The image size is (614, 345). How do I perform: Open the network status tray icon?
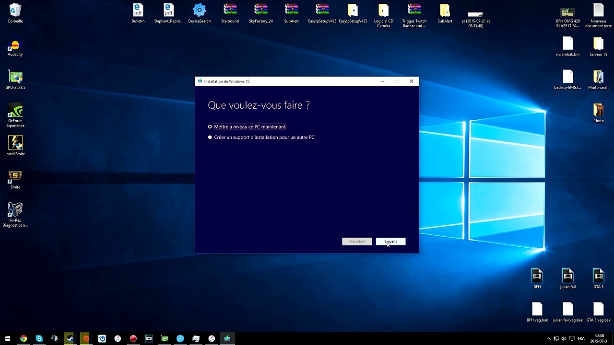coord(556,338)
